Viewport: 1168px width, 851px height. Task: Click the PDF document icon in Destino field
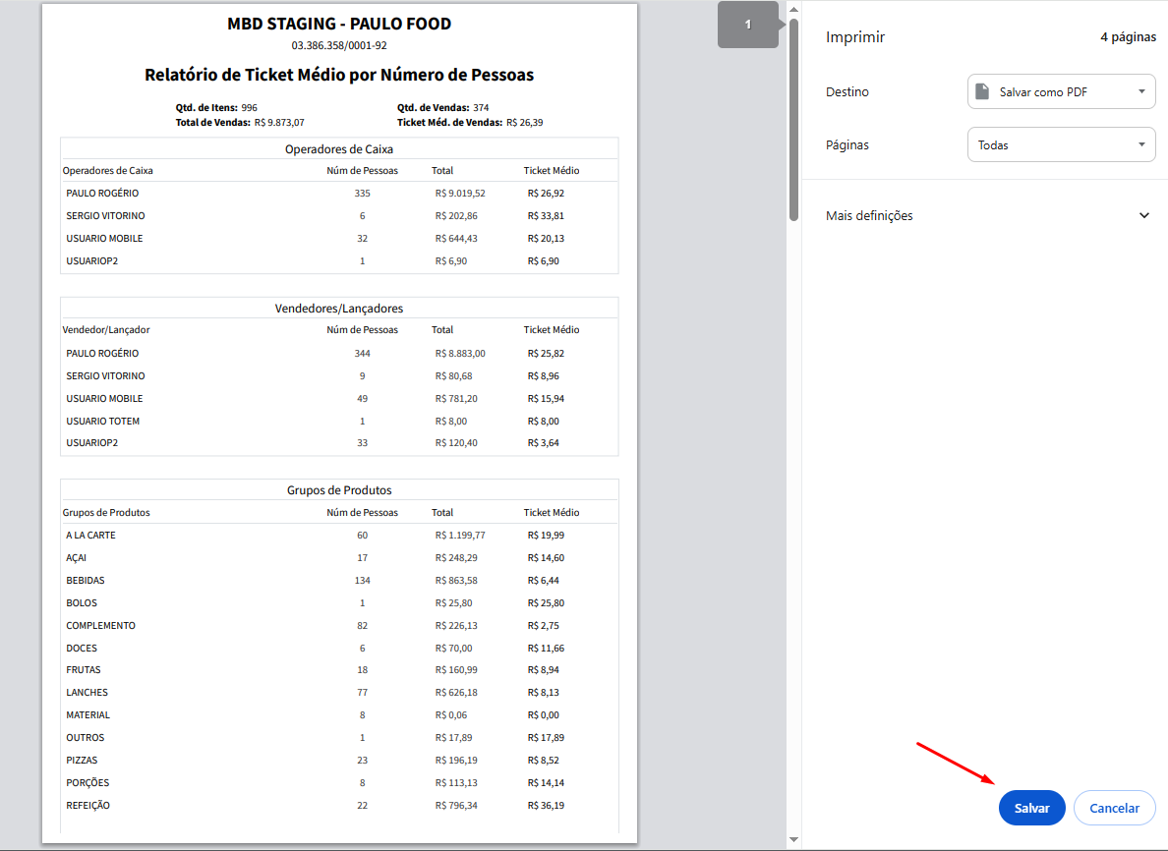[981, 91]
